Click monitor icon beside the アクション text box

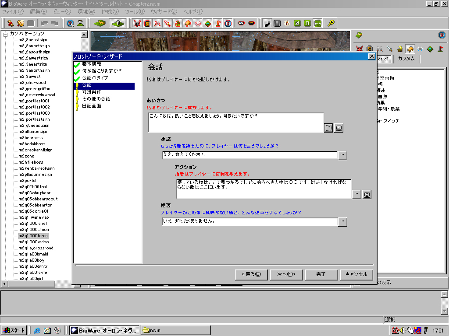[x=367, y=194]
